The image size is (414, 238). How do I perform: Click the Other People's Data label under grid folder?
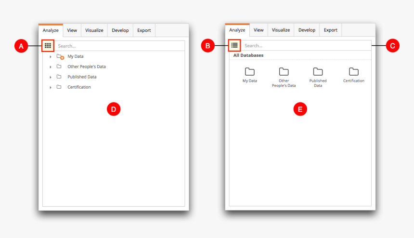click(284, 83)
